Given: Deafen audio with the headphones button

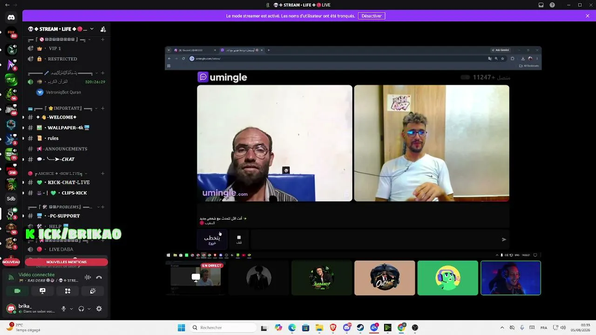Looking at the screenshot, I should [81, 308].
